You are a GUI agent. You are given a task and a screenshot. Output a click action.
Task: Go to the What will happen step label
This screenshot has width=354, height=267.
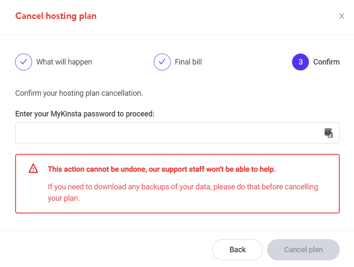pyautogui.click(x=64, y=62)
